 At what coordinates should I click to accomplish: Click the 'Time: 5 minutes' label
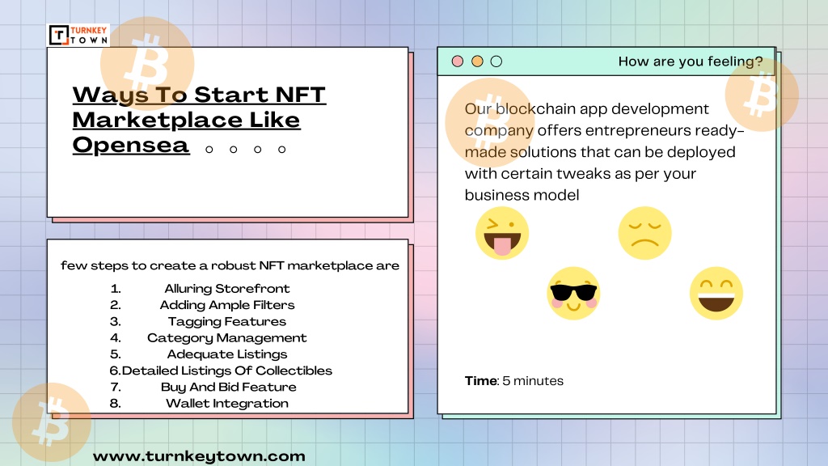tap(513, 381)
